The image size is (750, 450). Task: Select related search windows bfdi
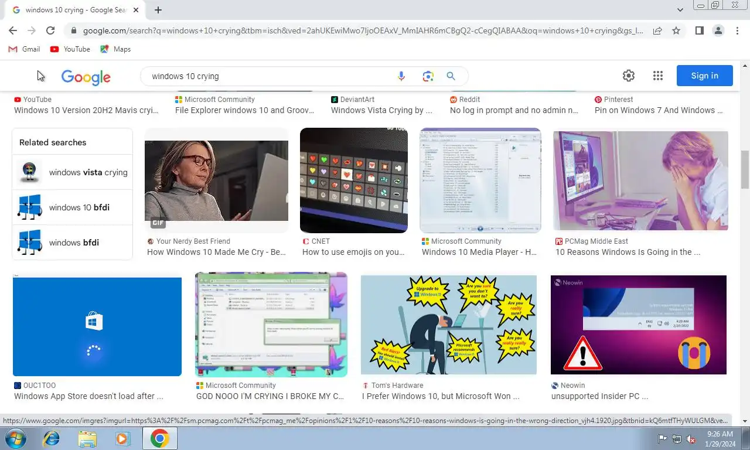click(x=72, y=243)
